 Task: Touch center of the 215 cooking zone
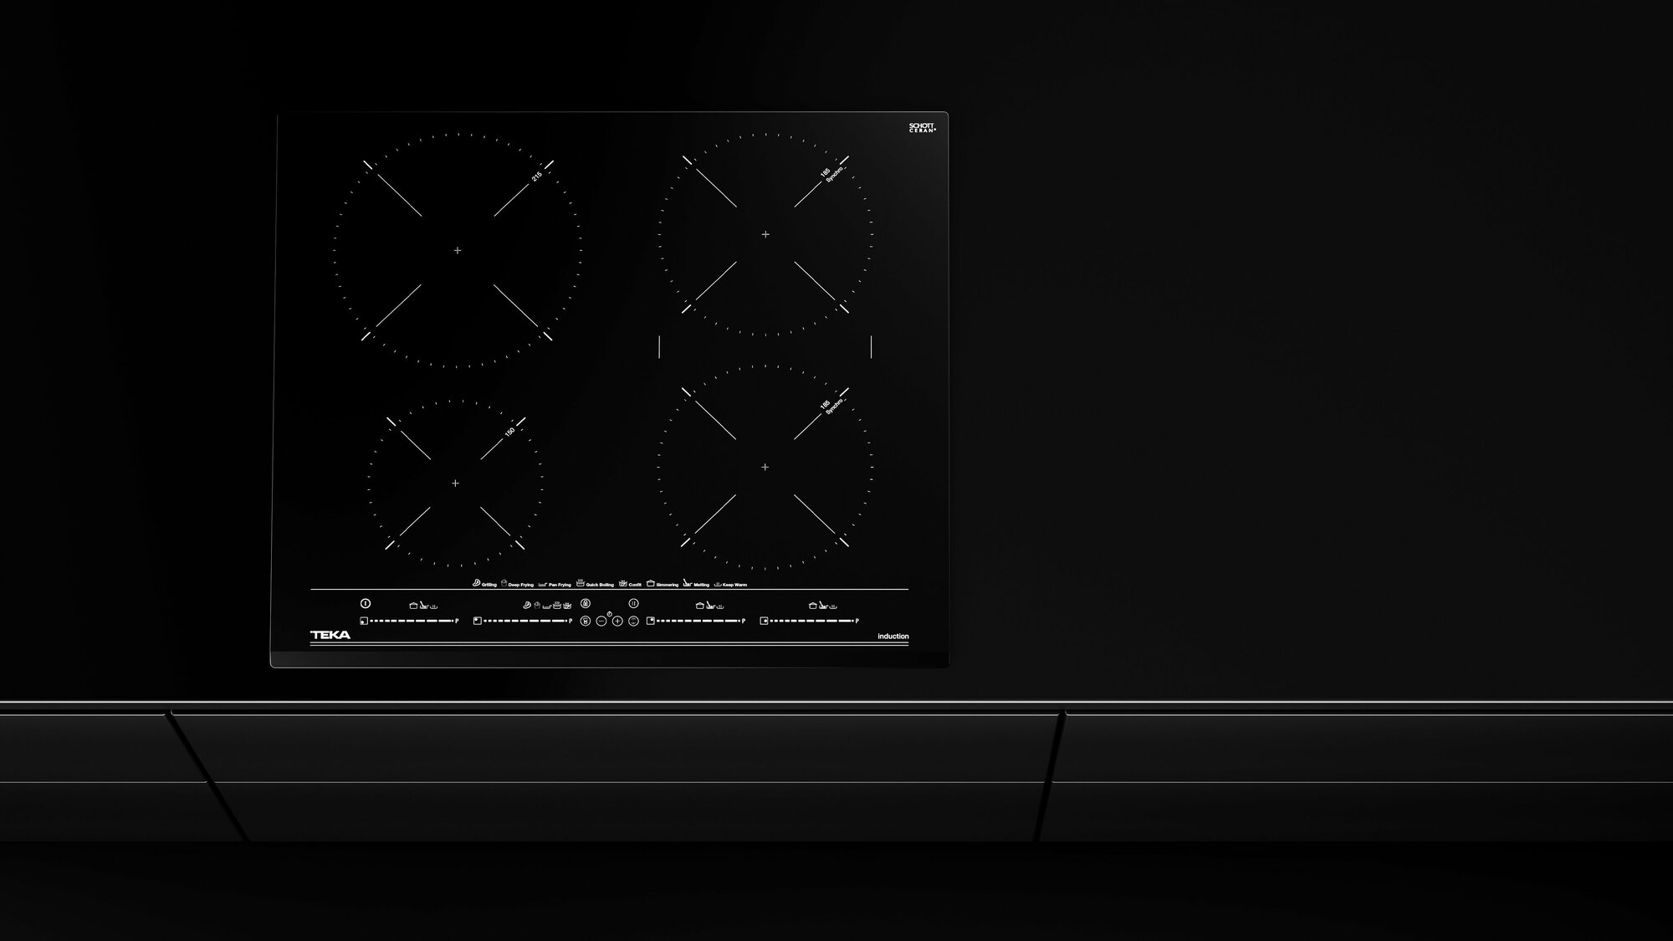click(x=457, y=250)
